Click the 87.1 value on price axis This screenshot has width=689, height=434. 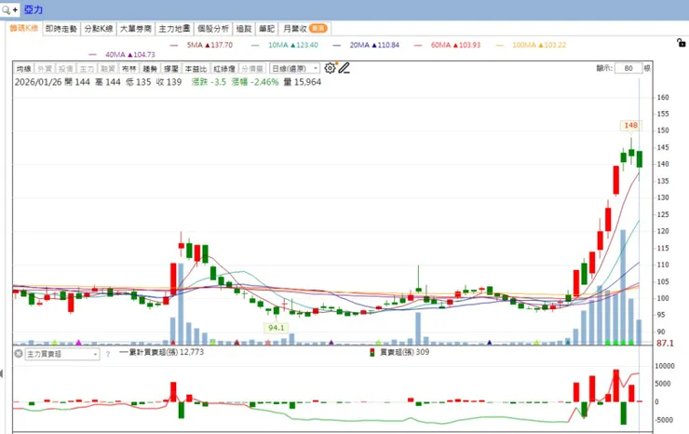click(x=665, y=343)
